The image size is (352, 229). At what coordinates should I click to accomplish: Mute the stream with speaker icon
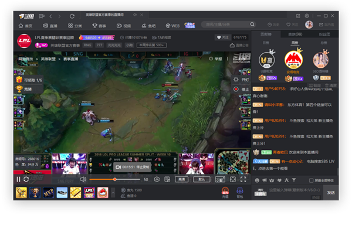coord(83,179)
